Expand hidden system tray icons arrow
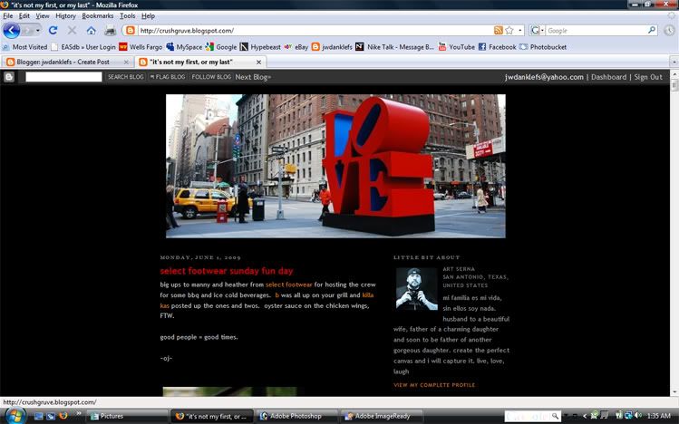 (585, 416)
